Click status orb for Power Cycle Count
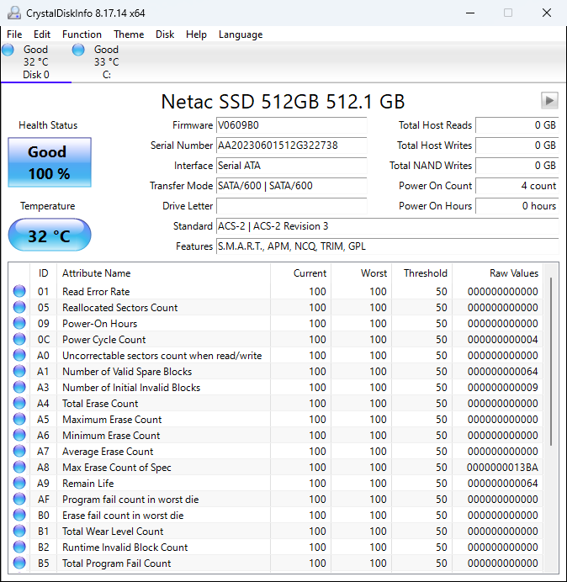567x582 pixels. click(19, 340)
